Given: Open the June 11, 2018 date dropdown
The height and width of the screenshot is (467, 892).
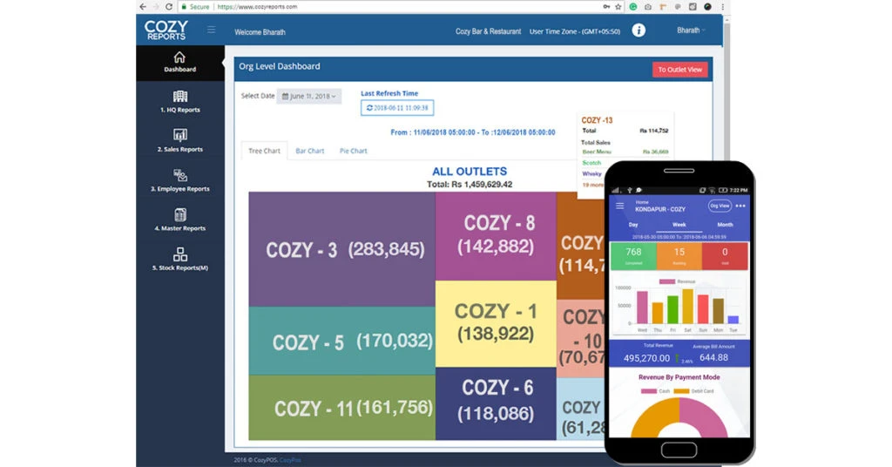Looking at the screenshot, I should coord(309,96).
